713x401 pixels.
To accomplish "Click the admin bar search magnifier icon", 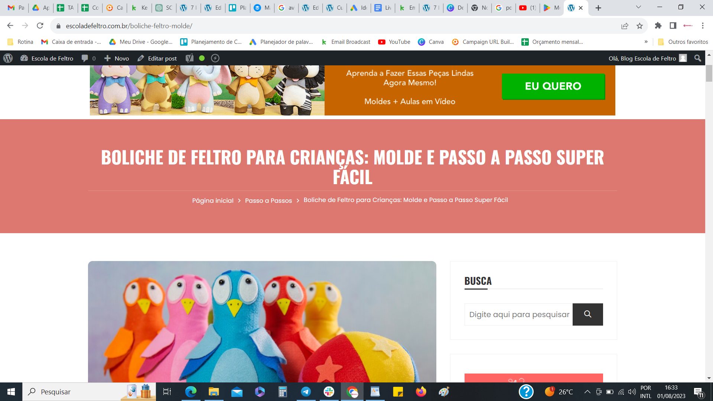I will click(698, 58).
